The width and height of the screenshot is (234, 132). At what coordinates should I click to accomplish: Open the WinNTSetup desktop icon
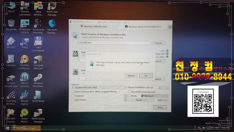point(38,96)
